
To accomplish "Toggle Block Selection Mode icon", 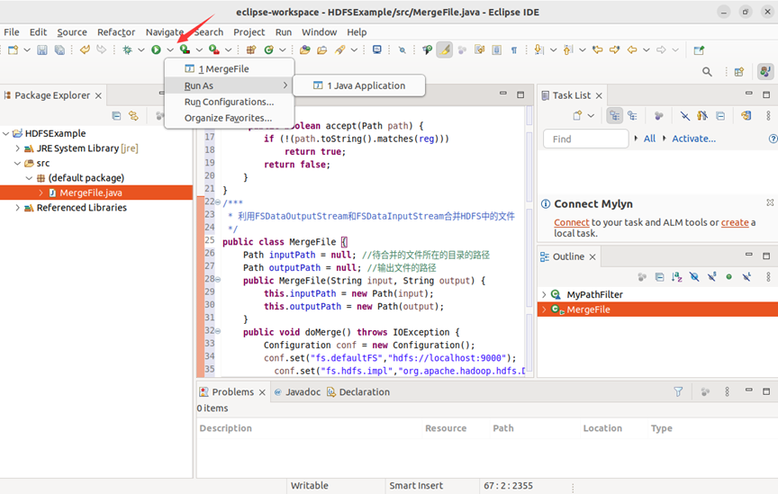I will [497, 49].
